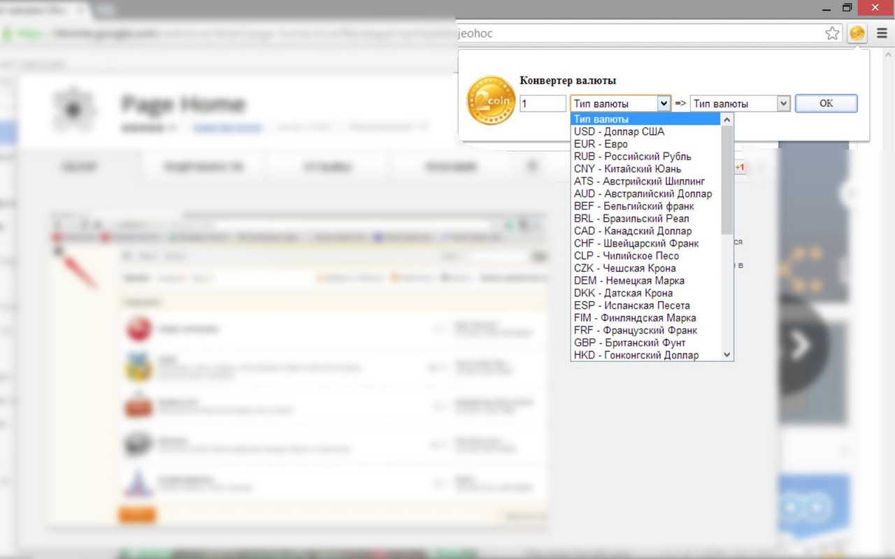
Task: Click the currency list scrollbar thumb
Action: coord(727,180)
